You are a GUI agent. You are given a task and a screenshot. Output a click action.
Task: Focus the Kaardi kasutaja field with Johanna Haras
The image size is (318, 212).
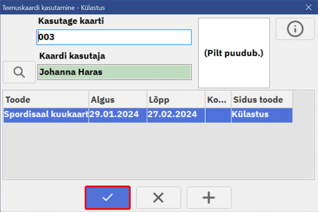[114, 72]
